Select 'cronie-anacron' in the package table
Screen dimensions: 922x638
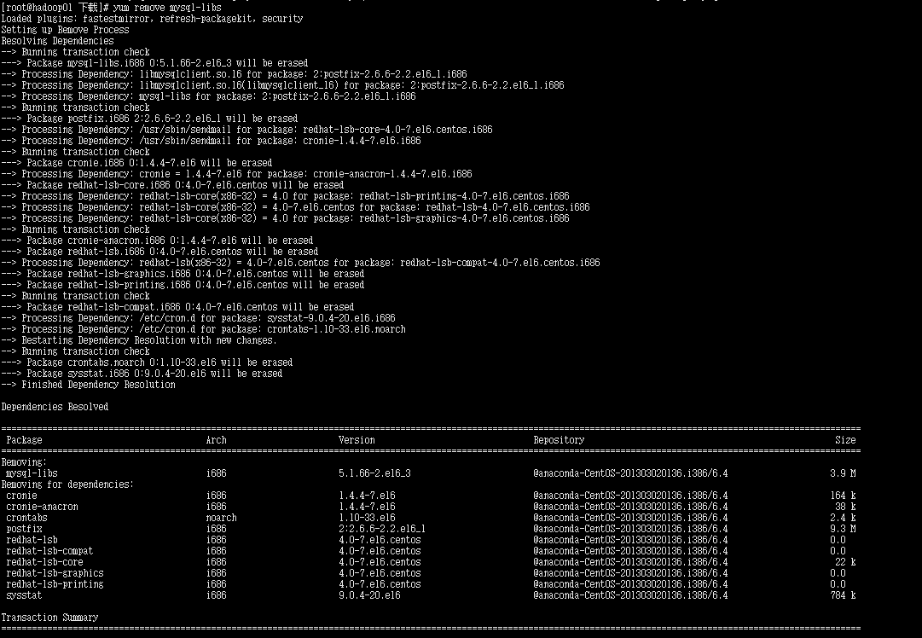pyautogui.click(x=42, y=507)
